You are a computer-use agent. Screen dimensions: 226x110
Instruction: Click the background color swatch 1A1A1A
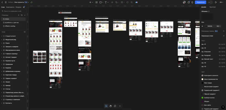point(206,26)
